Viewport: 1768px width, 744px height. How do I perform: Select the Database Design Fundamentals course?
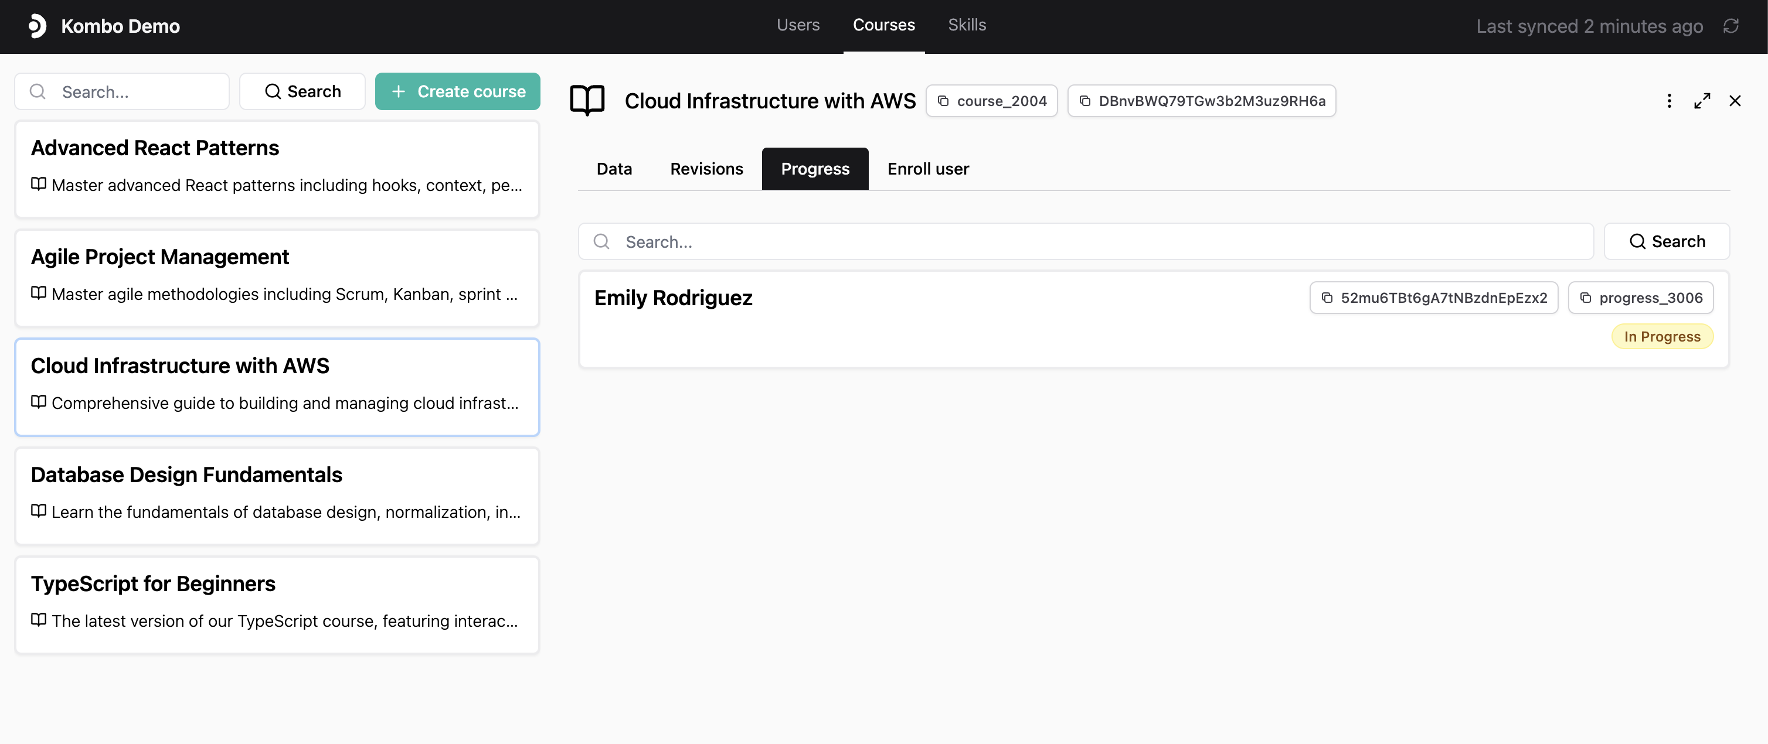(277, 495)
